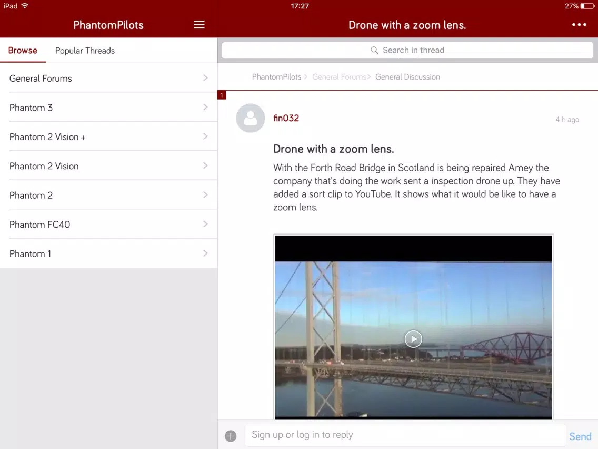Expand Phantom 2 via its chevron
The height and width of the screenshot is (449, 598).
205,194
